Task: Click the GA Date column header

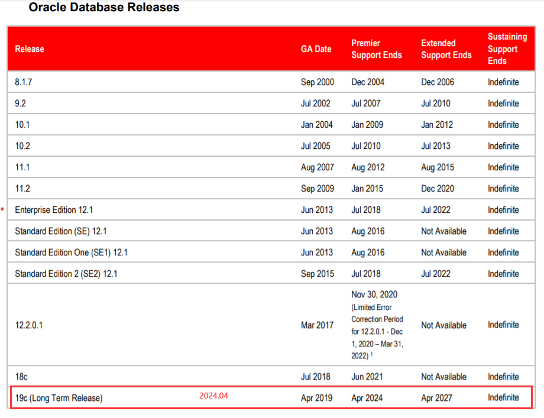Action: click(x=316, y=49)
